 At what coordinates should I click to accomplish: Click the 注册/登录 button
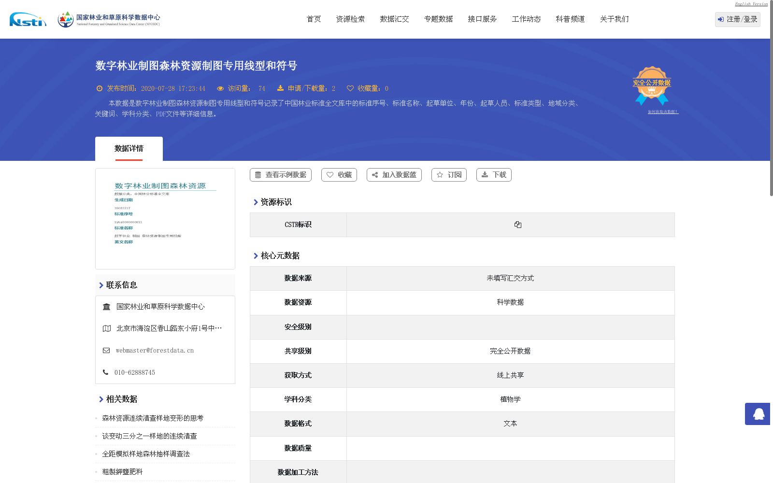coord(737,20)
